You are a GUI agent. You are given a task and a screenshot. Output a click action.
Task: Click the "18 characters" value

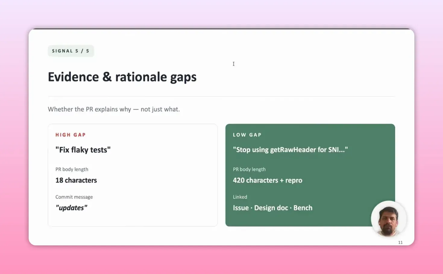coord(76,180)
